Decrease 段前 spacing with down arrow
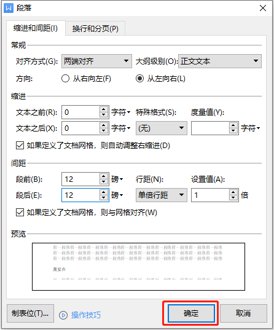 click(x=104, y=182)
